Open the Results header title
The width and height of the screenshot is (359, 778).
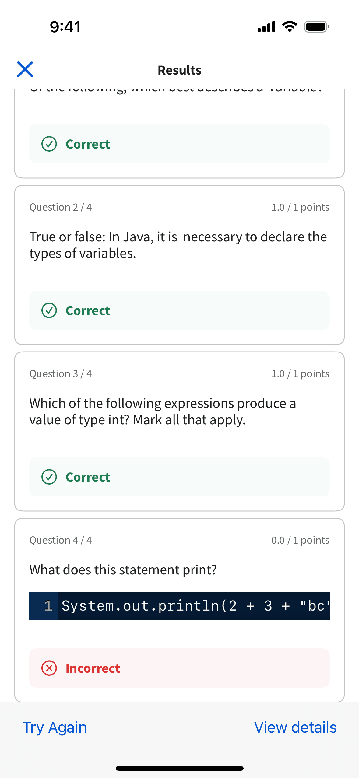pyautogui.click(x=179, y=70)
